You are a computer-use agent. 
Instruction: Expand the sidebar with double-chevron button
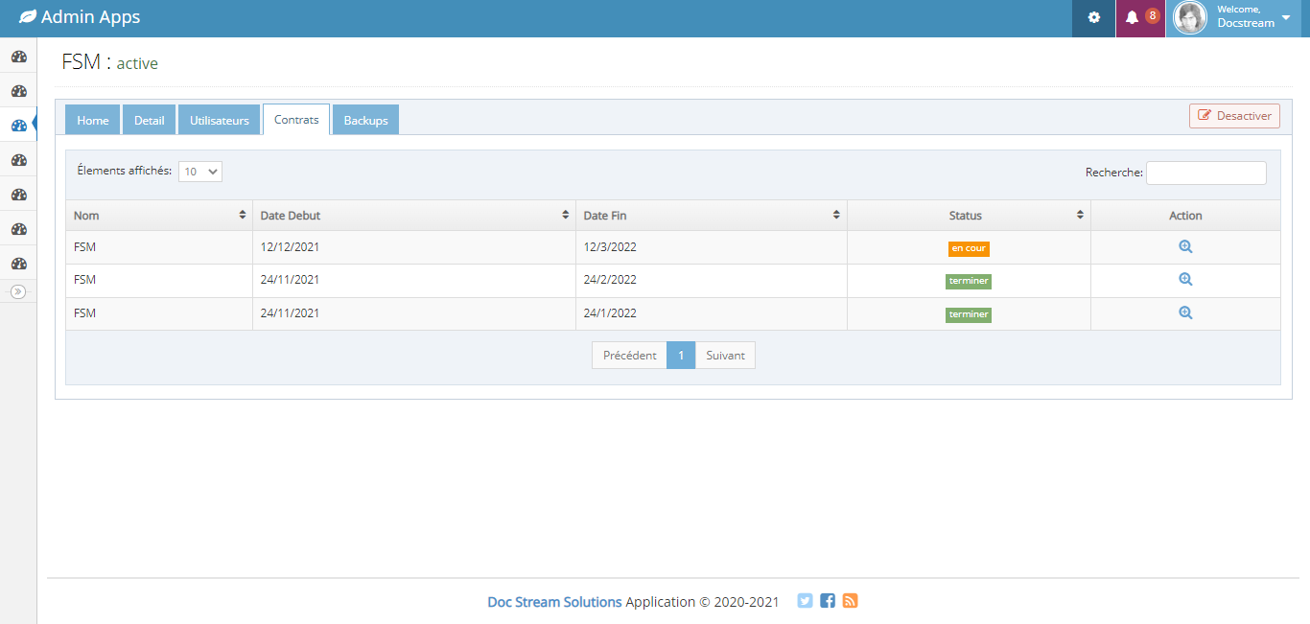18,291
